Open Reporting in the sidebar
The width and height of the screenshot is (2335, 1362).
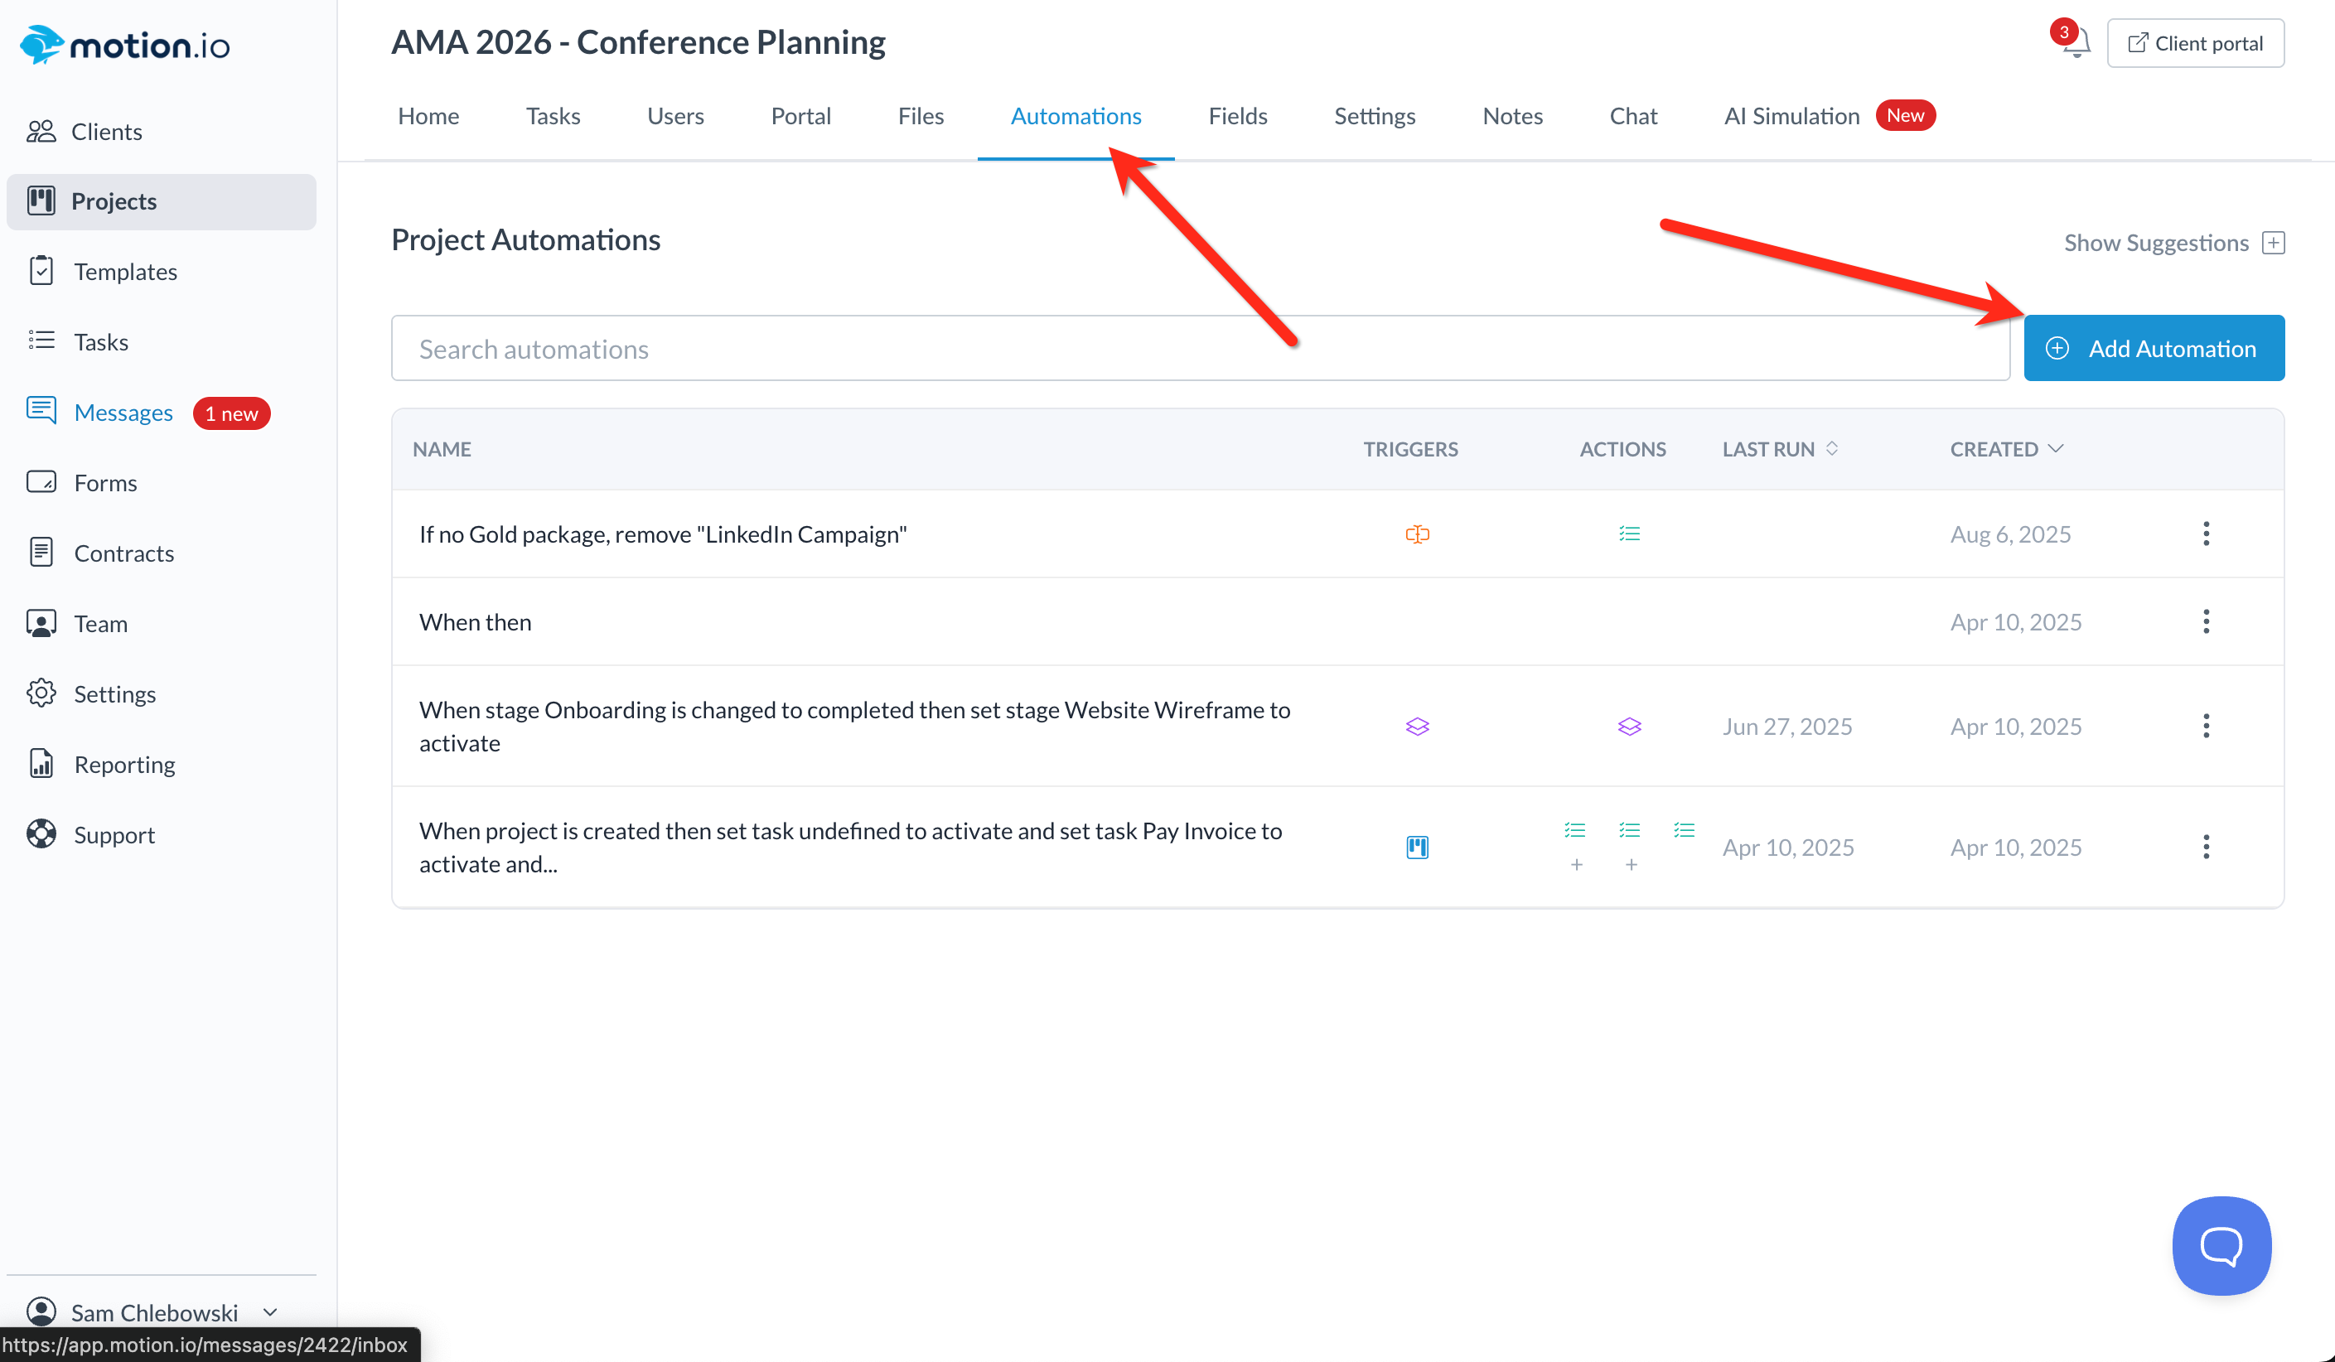[x=124, y=765]
